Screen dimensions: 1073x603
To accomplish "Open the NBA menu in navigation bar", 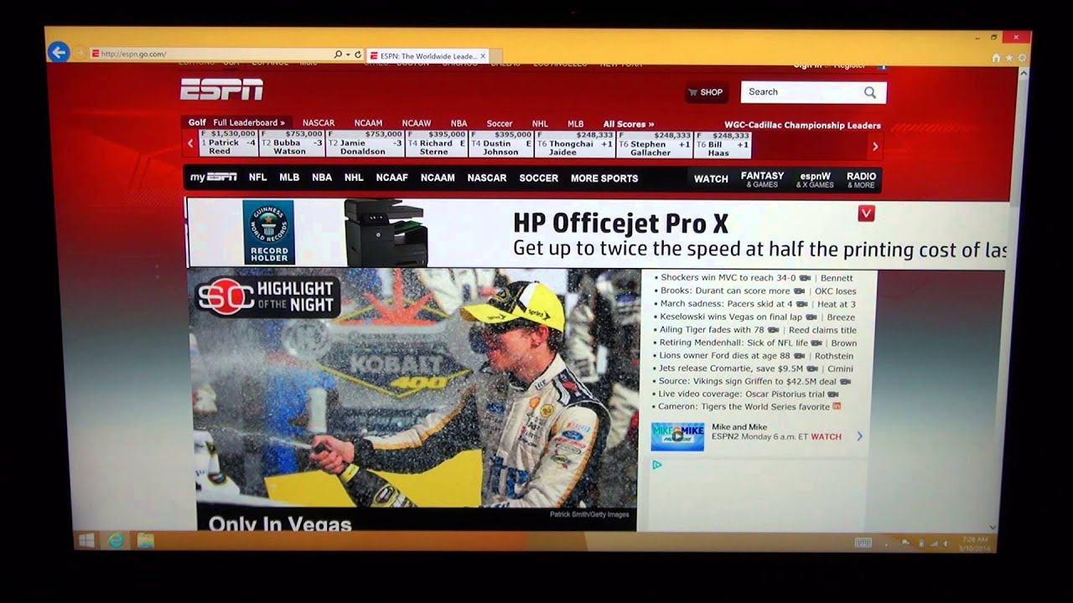I will coord(322,178).
